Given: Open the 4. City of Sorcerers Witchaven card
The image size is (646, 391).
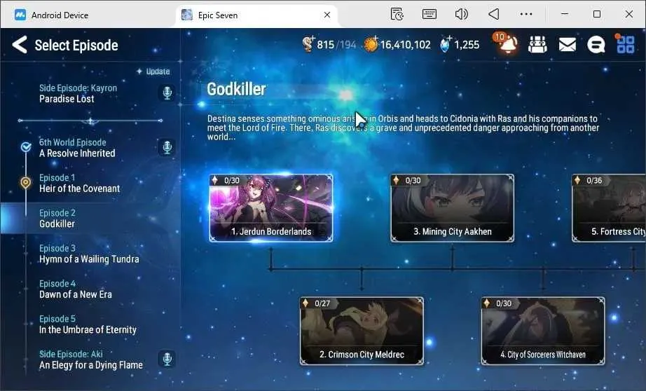Looking at the screenshot, I should (x=543, y=331).
